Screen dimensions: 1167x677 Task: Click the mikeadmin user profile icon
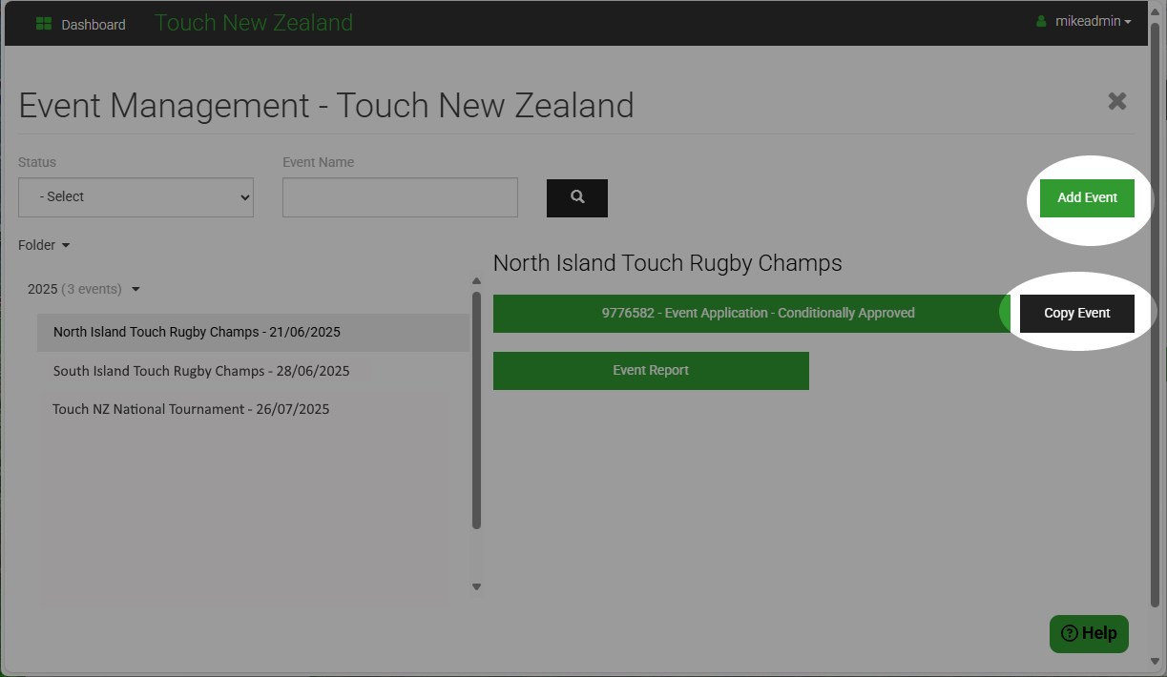pos(1041,21)
